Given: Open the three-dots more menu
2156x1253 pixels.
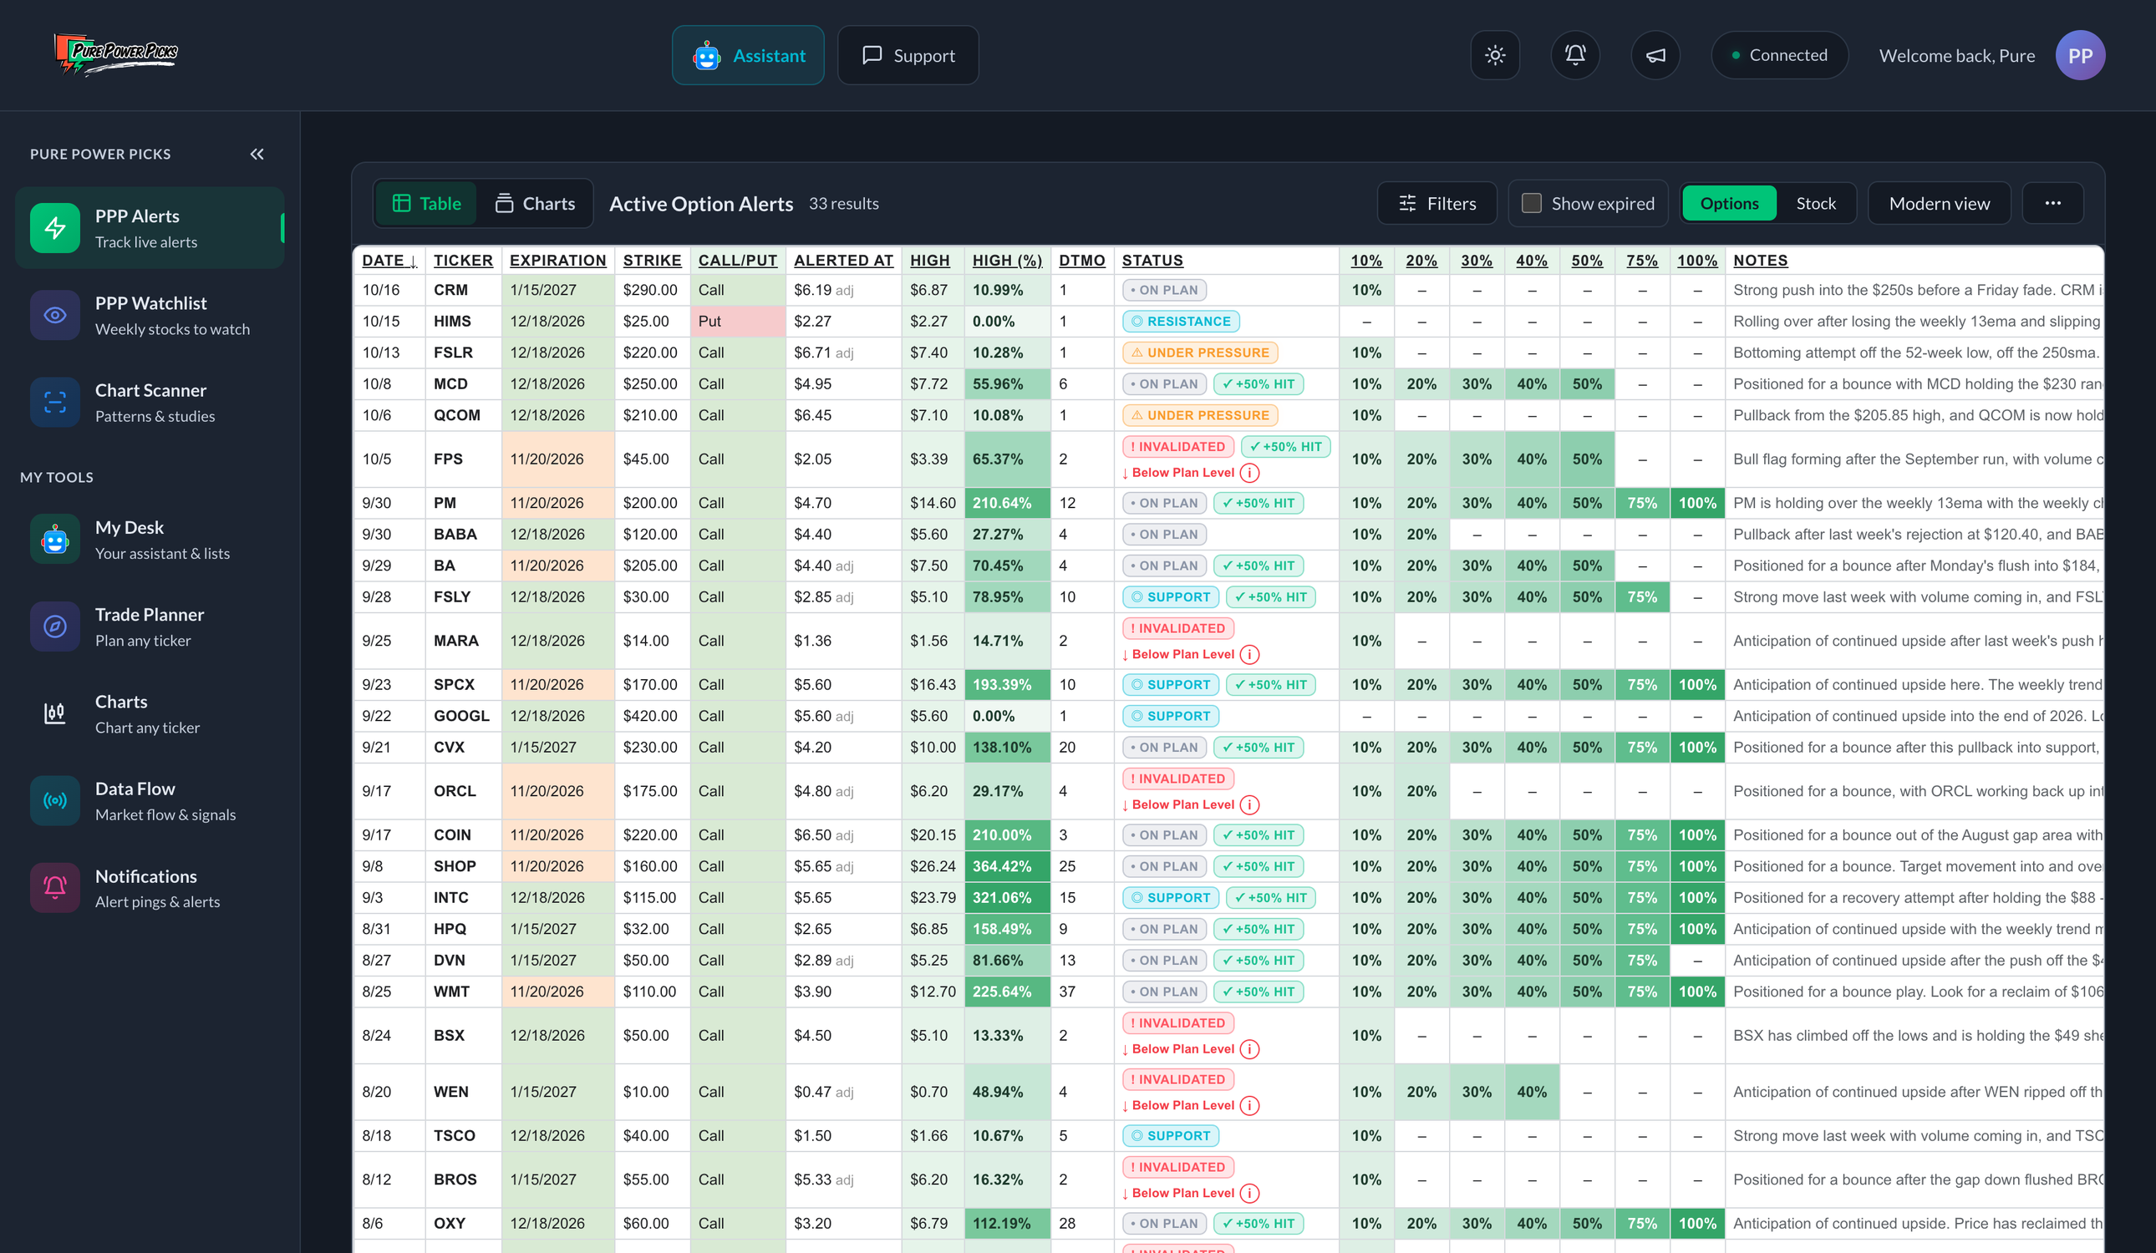Looking at the screenshot, I should click(x=2052, y=204).
